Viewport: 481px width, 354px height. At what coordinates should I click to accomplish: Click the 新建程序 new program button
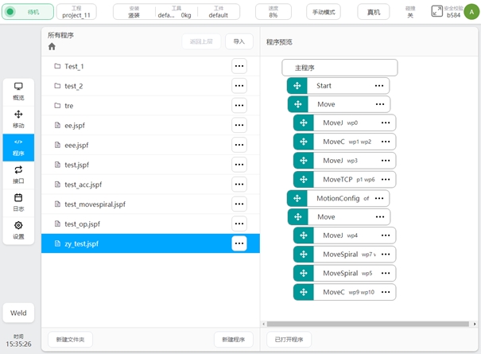coord(234,340)
